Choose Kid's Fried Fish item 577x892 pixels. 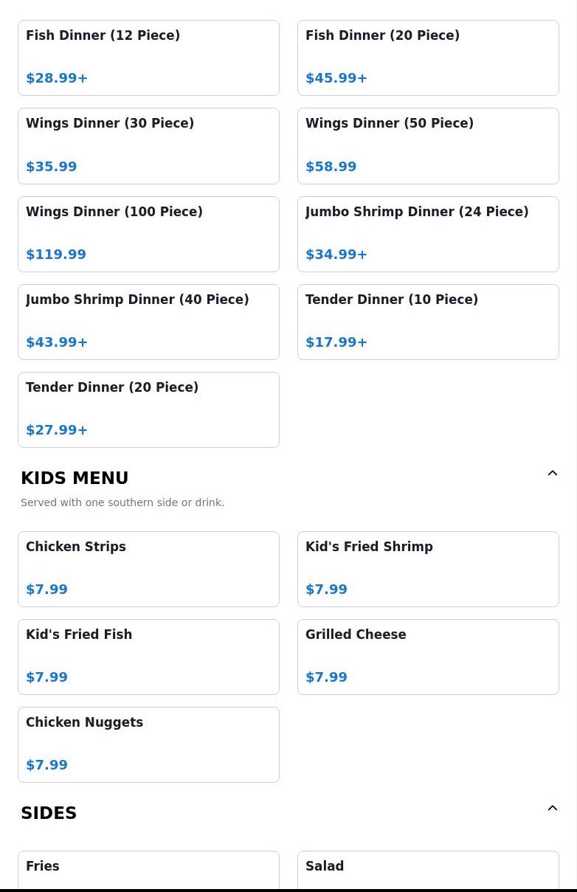coord(148,657)
